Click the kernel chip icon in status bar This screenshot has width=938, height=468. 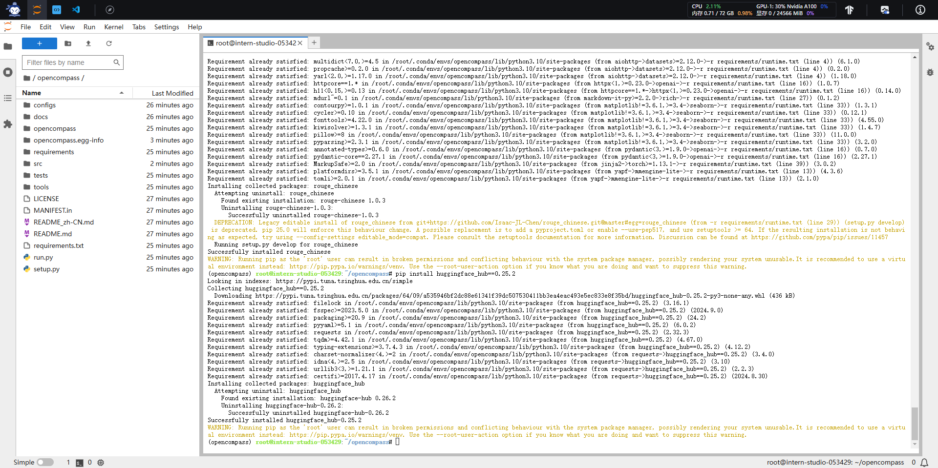click(x=101, y=463)
